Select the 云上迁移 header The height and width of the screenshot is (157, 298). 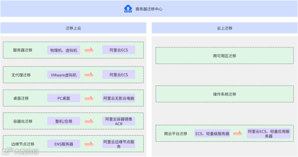click(225, 28)
